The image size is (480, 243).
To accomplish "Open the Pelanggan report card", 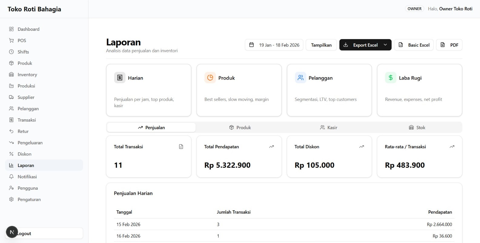I will 329,90.
